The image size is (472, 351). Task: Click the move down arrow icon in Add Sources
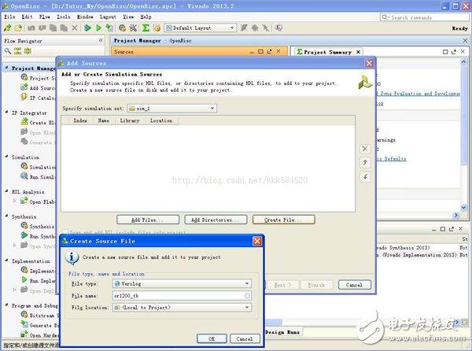[x=364, y=176]
